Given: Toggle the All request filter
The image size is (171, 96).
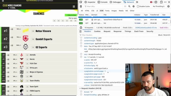Looking at the screenshot, I should (82, 11).
